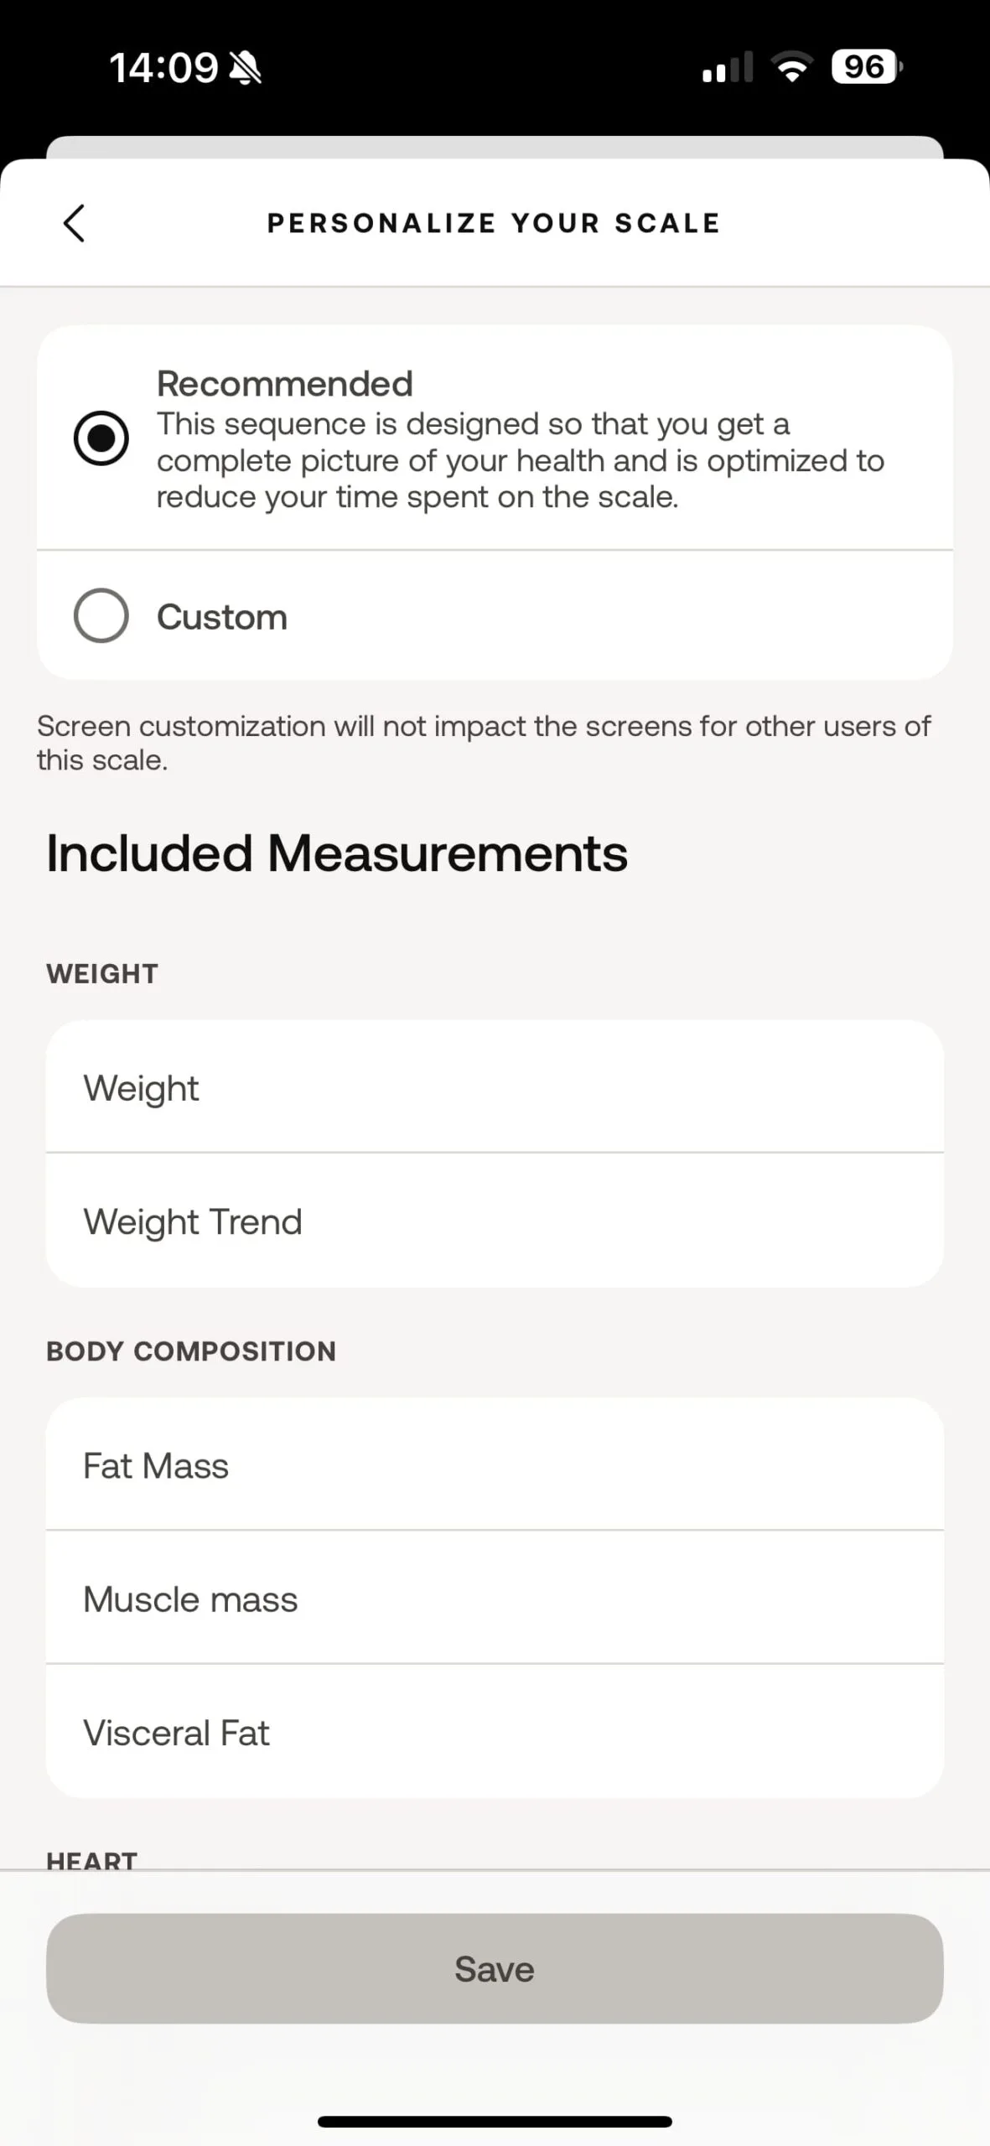Tap the 14:09 clock in status bar
Image resolution: width=990 pixels, height=2146 pixels.
[163, 68]
